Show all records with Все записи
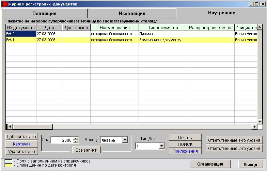The image size is (267, 171). (87, 150)
